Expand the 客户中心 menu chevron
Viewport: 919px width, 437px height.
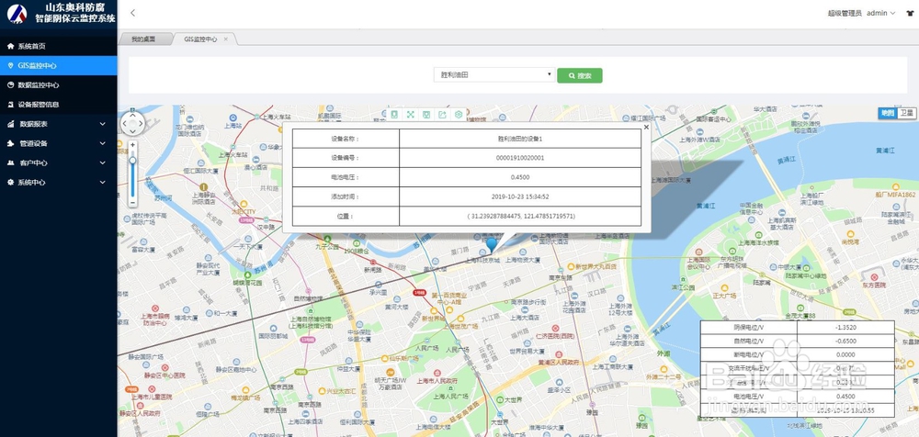(x=103, y=162)
